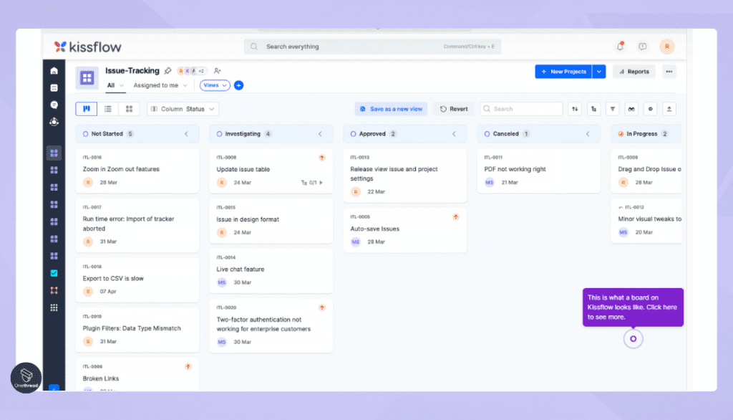
Task: Click the In Progress column header
Action: pos(646,134)
